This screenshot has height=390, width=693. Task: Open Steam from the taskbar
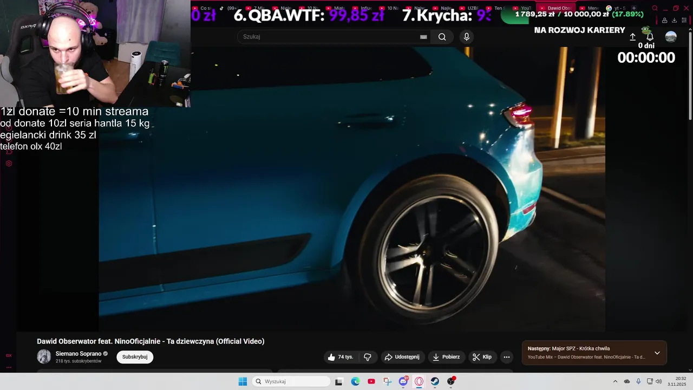435,381
